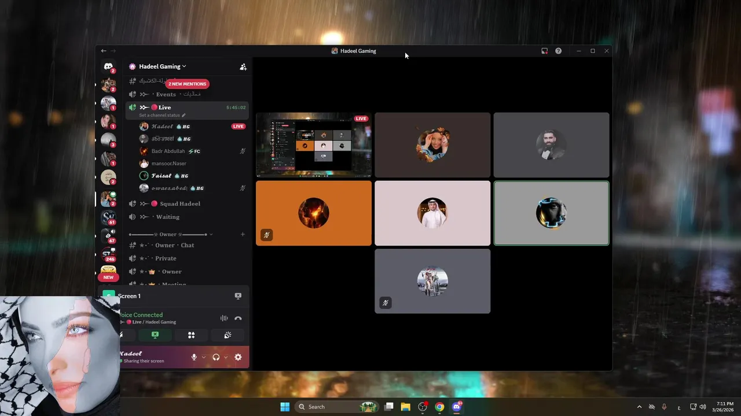Image resolution: width=741 pixels, height=416 pixels.
Task: Open Discord direct messages home icon
Action: tap(108, 66)
